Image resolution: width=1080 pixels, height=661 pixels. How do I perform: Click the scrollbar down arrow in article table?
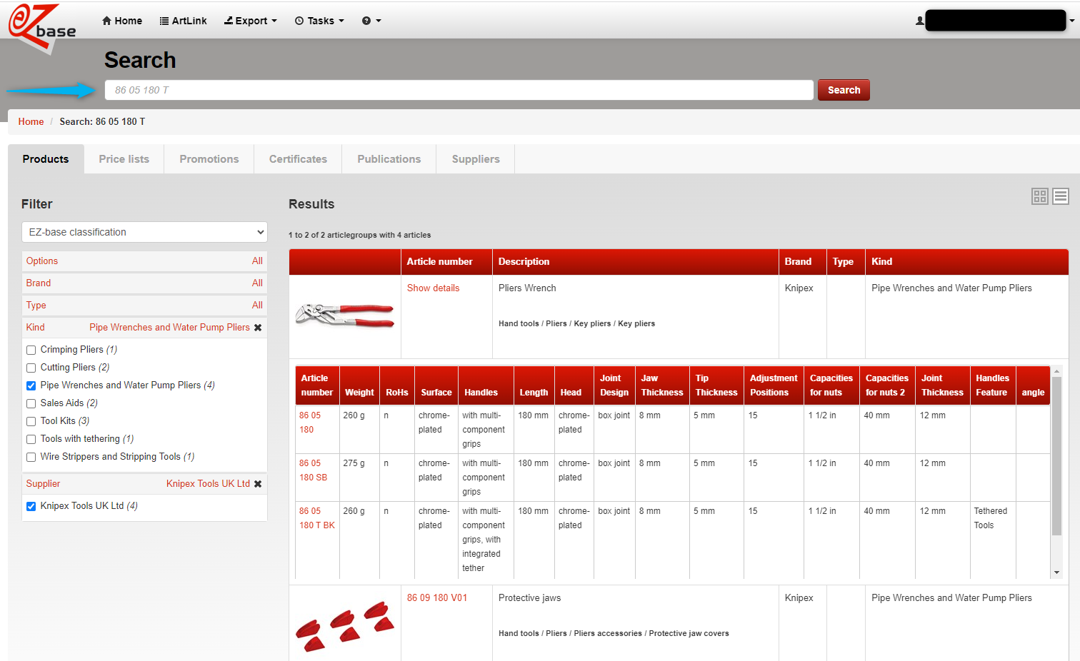[x=1056, y=572]
